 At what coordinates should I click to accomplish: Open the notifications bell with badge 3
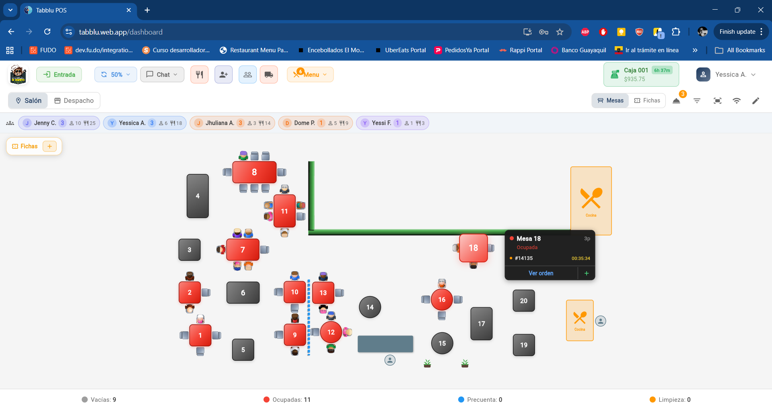[676, 101]
